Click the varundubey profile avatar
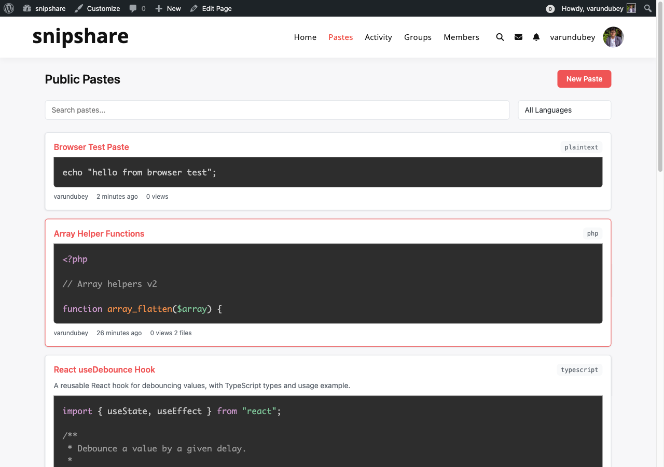The image size is (664, 467). tap(613, 37)
